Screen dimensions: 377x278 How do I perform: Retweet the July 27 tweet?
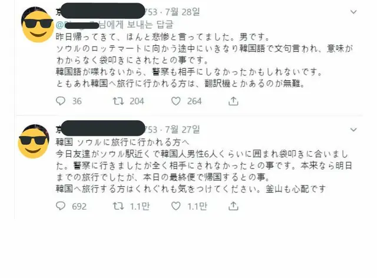[118, 206]
